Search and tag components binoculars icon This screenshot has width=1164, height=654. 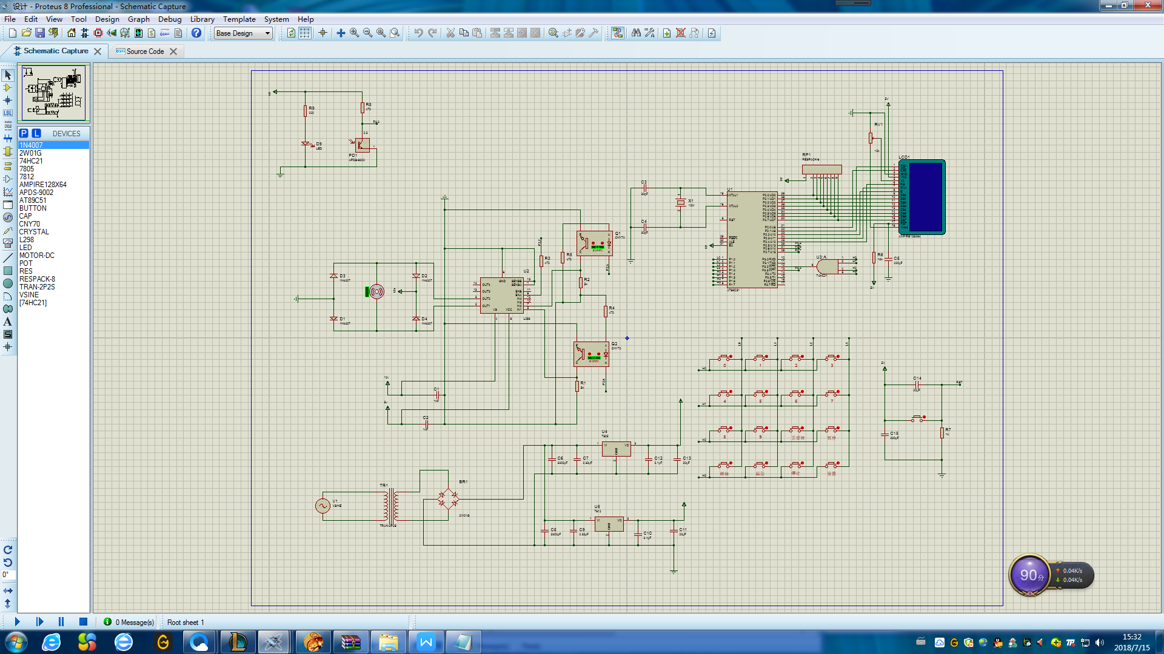(636, 33)
